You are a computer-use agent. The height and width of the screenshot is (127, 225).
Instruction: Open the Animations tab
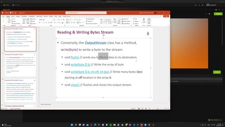32,16
